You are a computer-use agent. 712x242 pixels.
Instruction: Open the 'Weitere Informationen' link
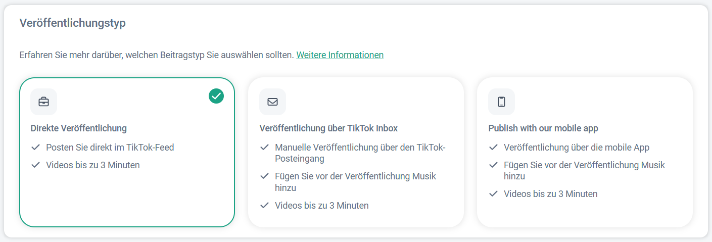[x=340, y=55]
